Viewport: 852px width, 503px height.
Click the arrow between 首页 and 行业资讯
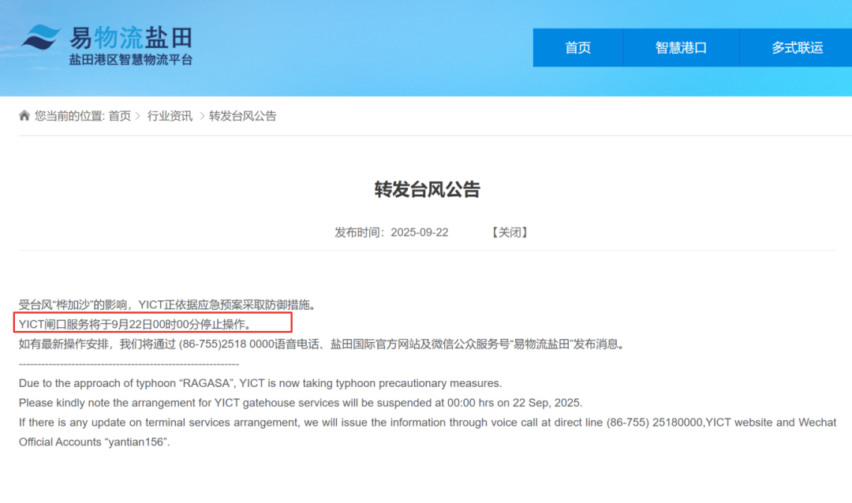pos(138,116)
